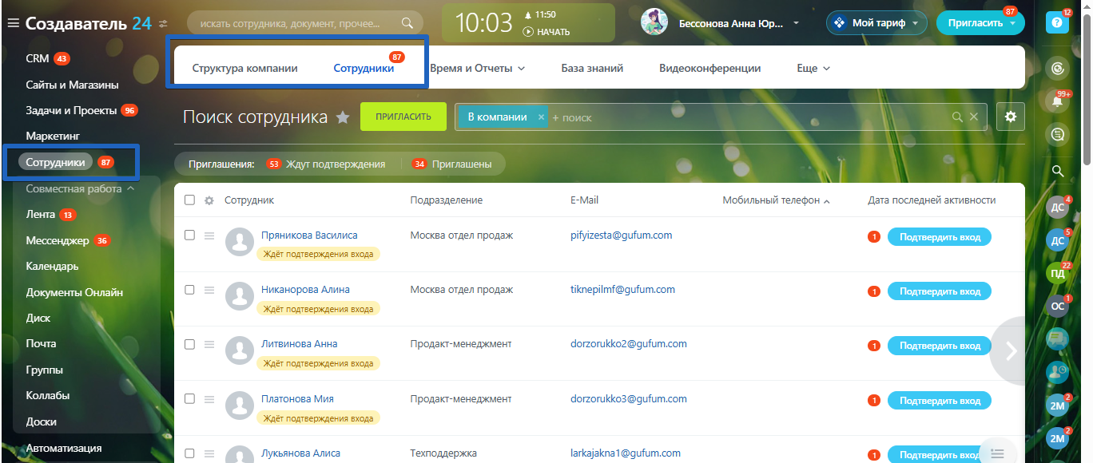This screenshot has height=463, width=1093.
Task: Open the top Пригласить dropdown with badge 87
Action: (980, 23)
